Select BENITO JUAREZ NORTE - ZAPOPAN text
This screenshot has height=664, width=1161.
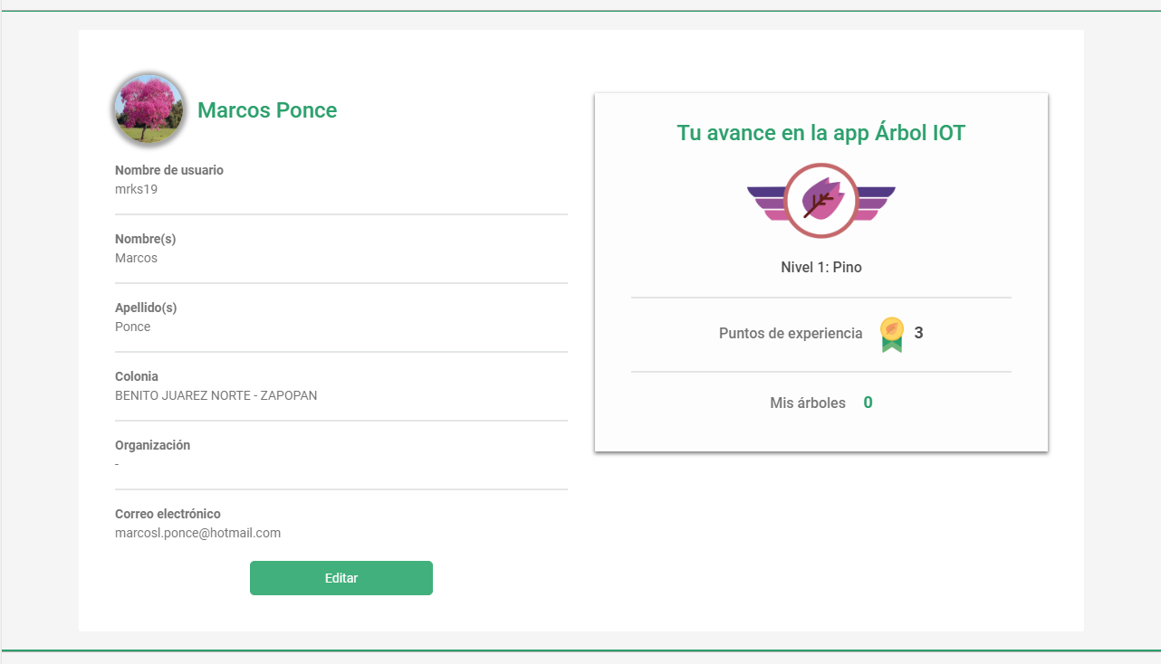216,395
